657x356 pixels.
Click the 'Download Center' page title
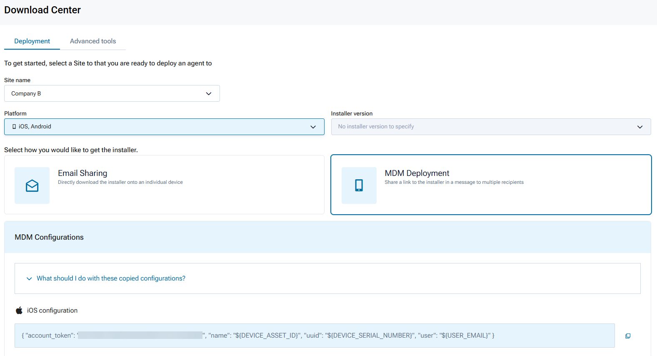click(x=42, y=10)
